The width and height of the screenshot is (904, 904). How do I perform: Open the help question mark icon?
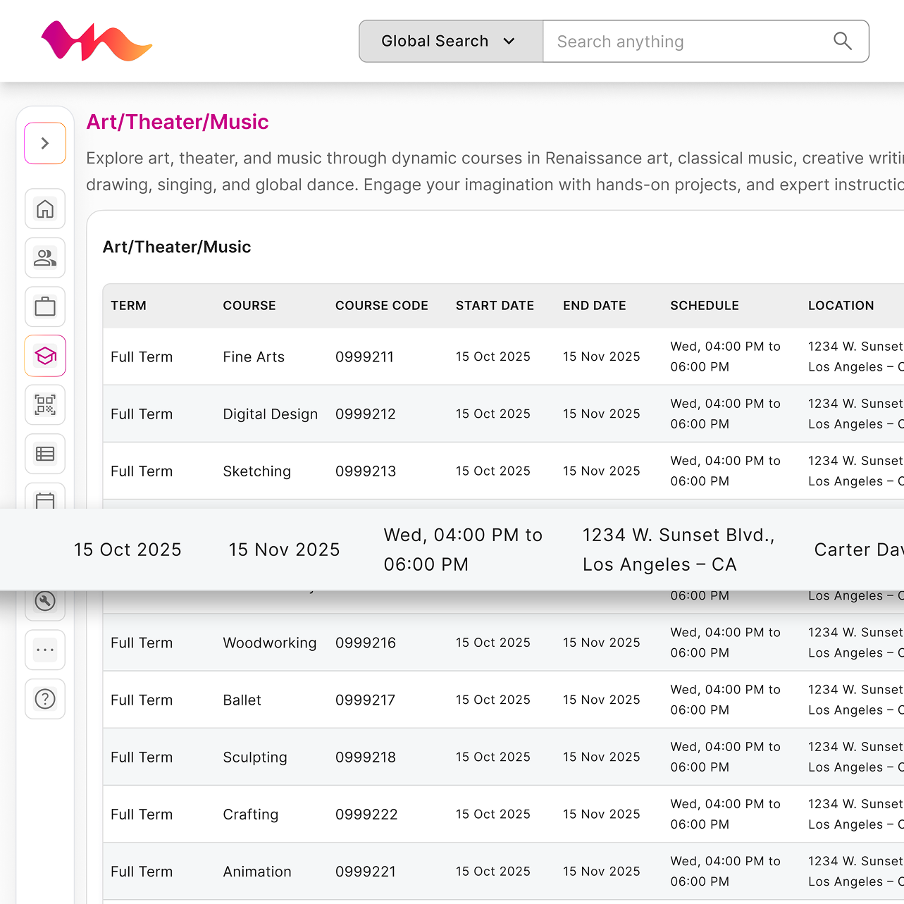[45, 699]
